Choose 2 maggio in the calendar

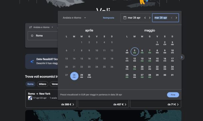pyautogui.click(x=165, y=43)
